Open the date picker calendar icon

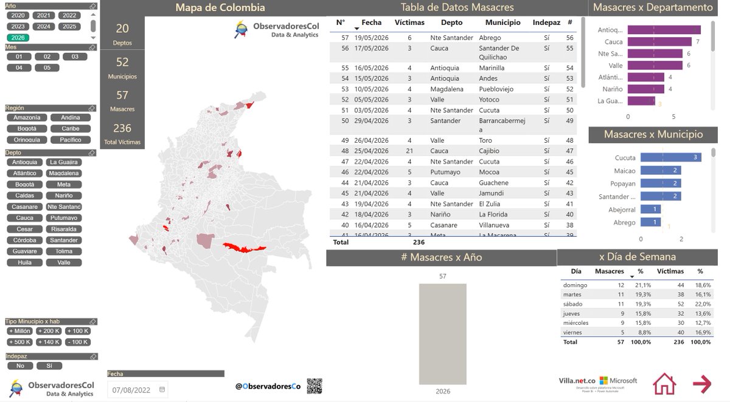(x=161, y=390)
